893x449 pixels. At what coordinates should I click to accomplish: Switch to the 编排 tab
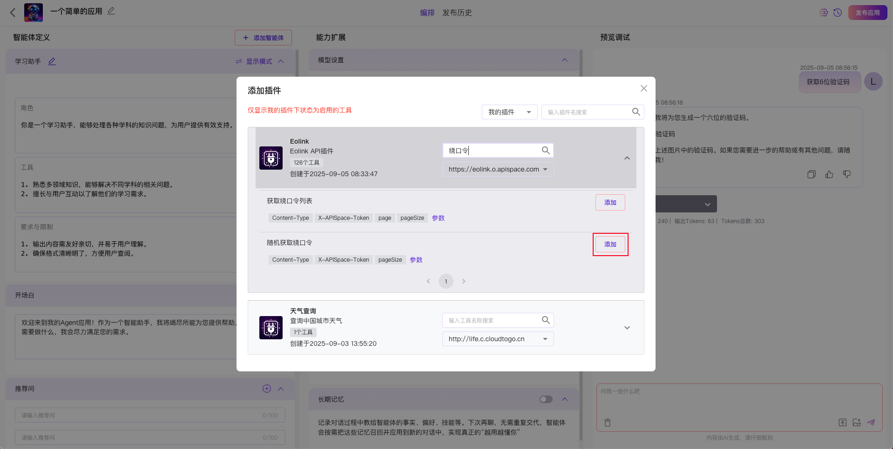click(x=427, y=13)
